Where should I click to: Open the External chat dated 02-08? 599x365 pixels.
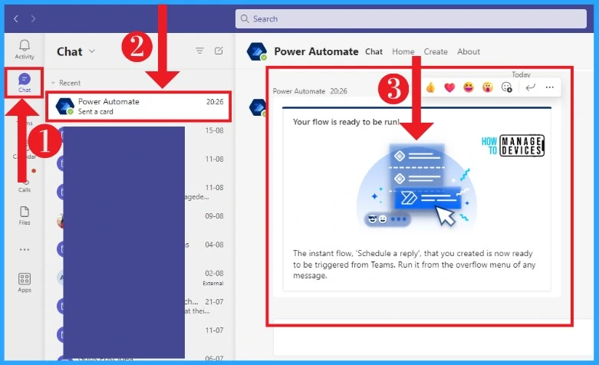pyautogui.click(x=140, y=278)
